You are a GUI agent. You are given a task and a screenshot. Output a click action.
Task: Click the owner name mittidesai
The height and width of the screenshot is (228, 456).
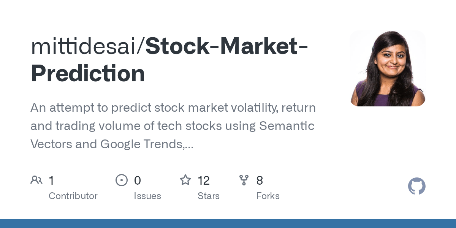tap(85, 46)
